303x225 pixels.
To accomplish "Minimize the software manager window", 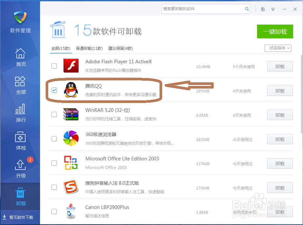I will point(284,9).
